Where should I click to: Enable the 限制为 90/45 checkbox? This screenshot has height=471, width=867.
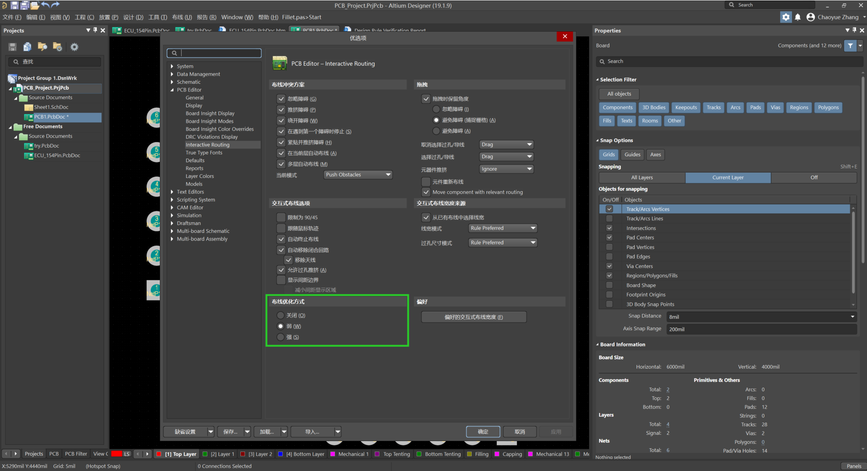coord(281,217)
